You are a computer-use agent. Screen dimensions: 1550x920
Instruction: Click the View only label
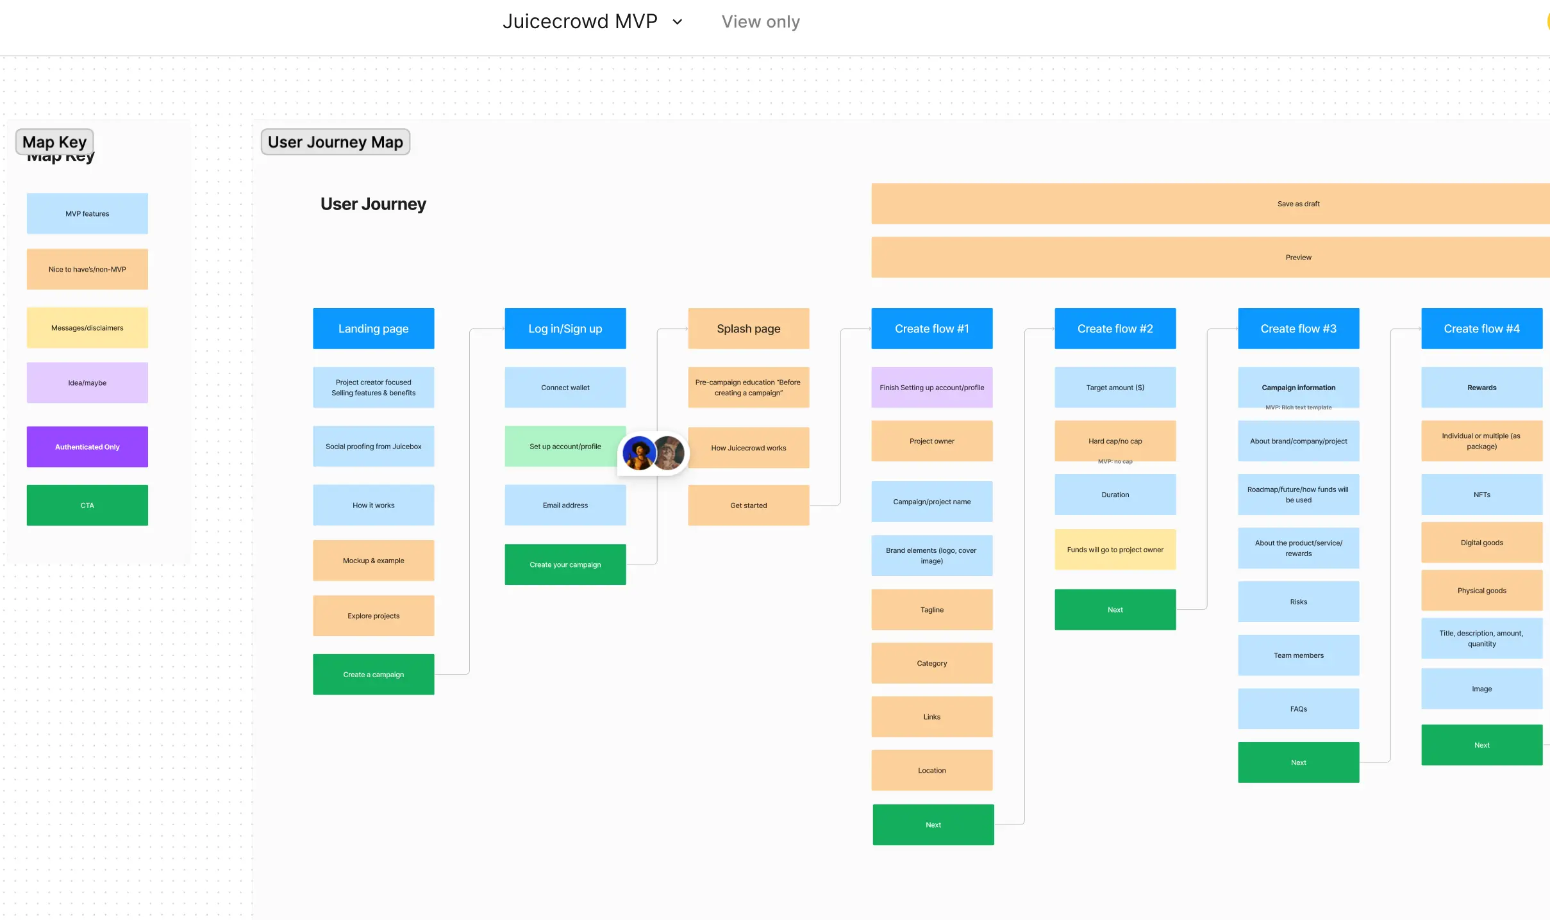pos(760,22)
